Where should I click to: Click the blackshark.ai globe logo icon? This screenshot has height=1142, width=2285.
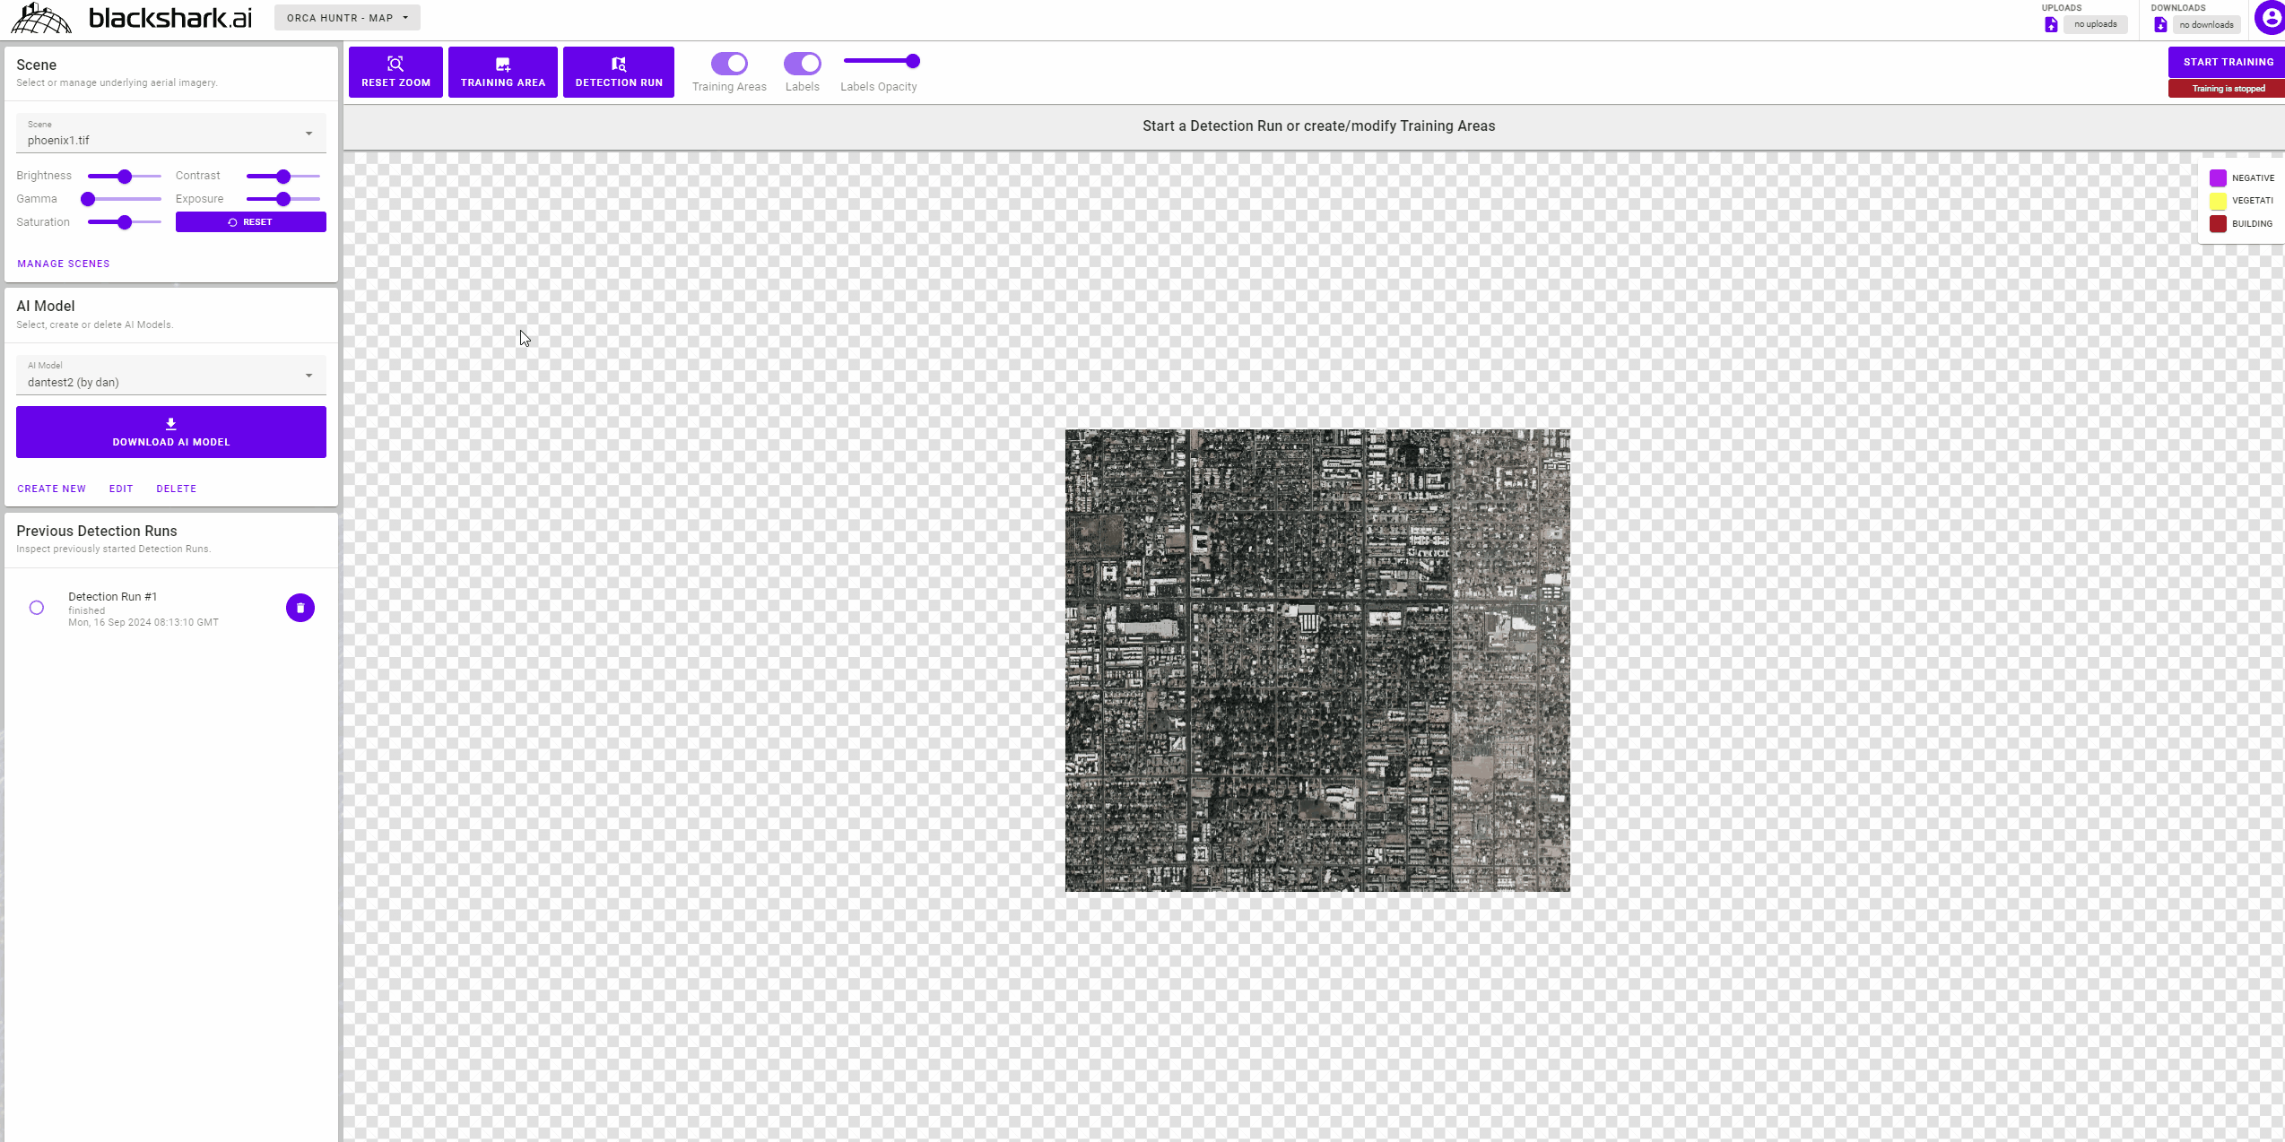pos(41,18)
